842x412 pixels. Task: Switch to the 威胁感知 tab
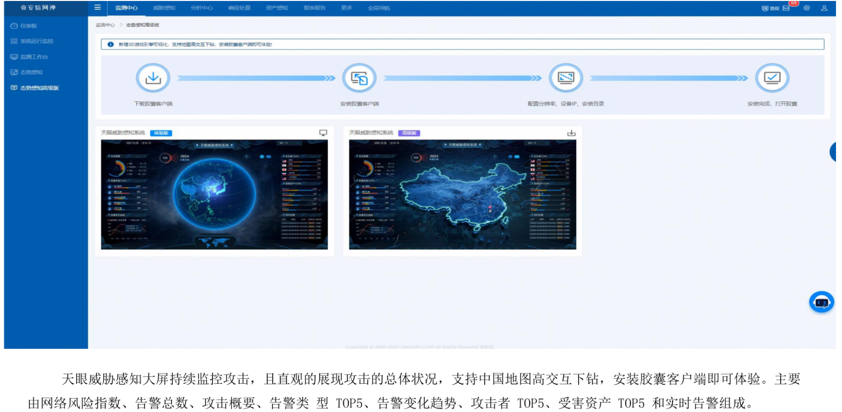(164, 8)
